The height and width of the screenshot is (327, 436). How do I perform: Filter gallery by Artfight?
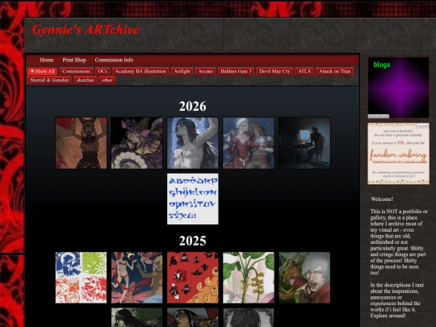pos(182,71)
